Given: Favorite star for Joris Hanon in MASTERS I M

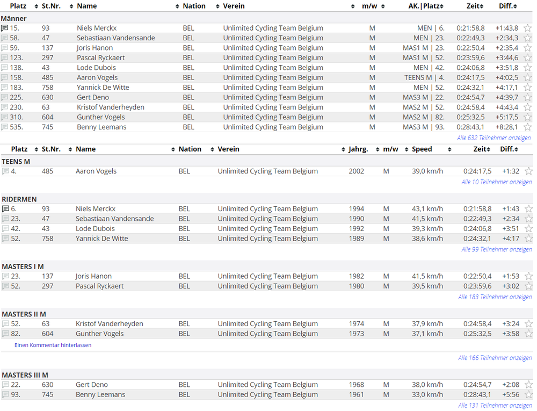Looking at the screenshot, I should point(529,276).
